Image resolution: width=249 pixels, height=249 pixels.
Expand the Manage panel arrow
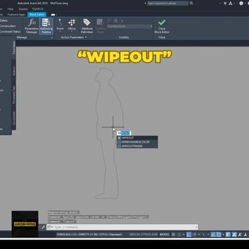[x=52, y=38]
